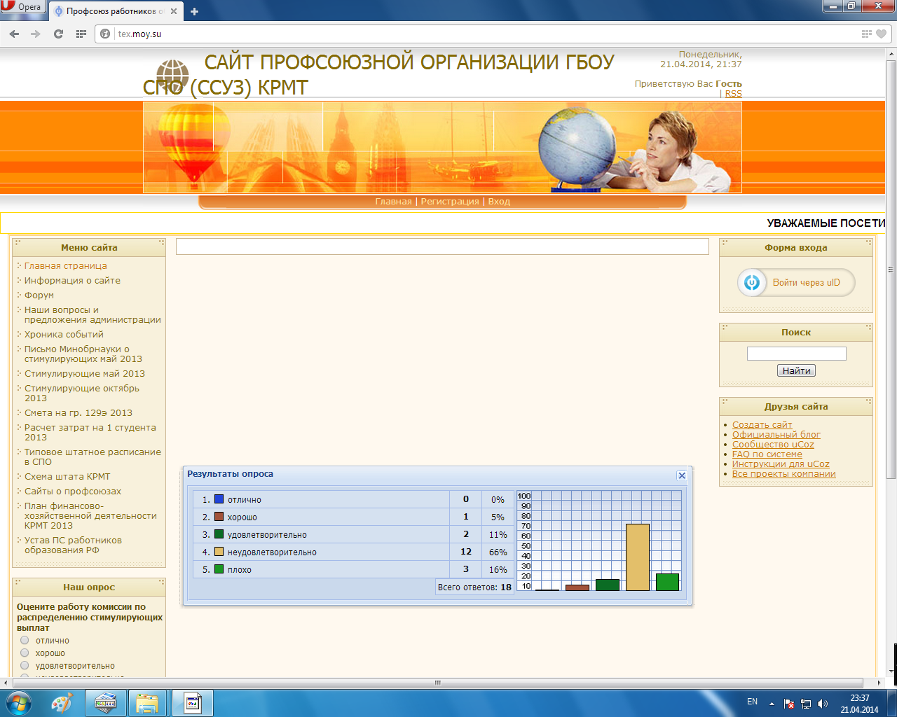This screenshot has width=897, height=717.
Task: Open Speed Dial grid beside reload
Action: (x=81, y=34)
